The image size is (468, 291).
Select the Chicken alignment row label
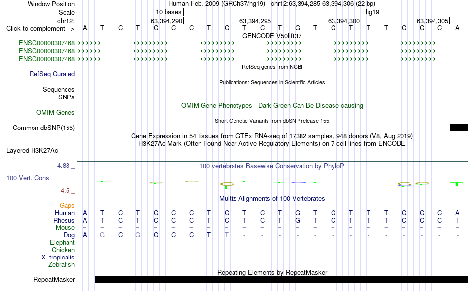(x=63, y=250)
